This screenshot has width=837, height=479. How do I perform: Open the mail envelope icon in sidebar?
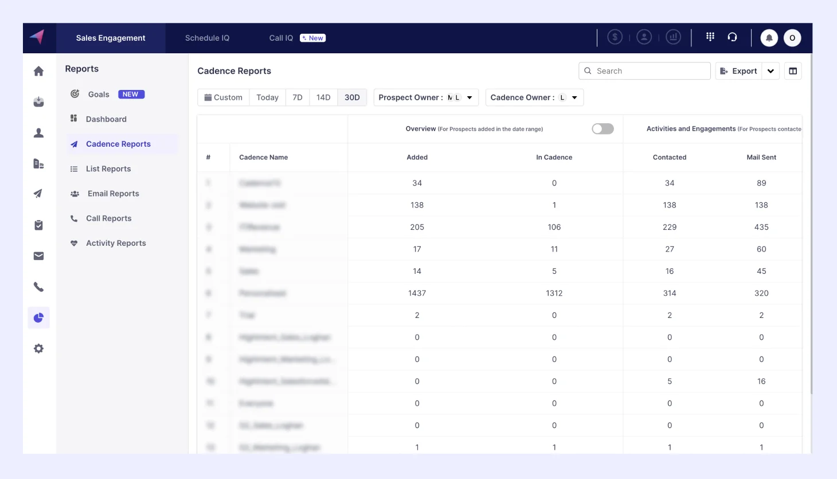(38, 256)
